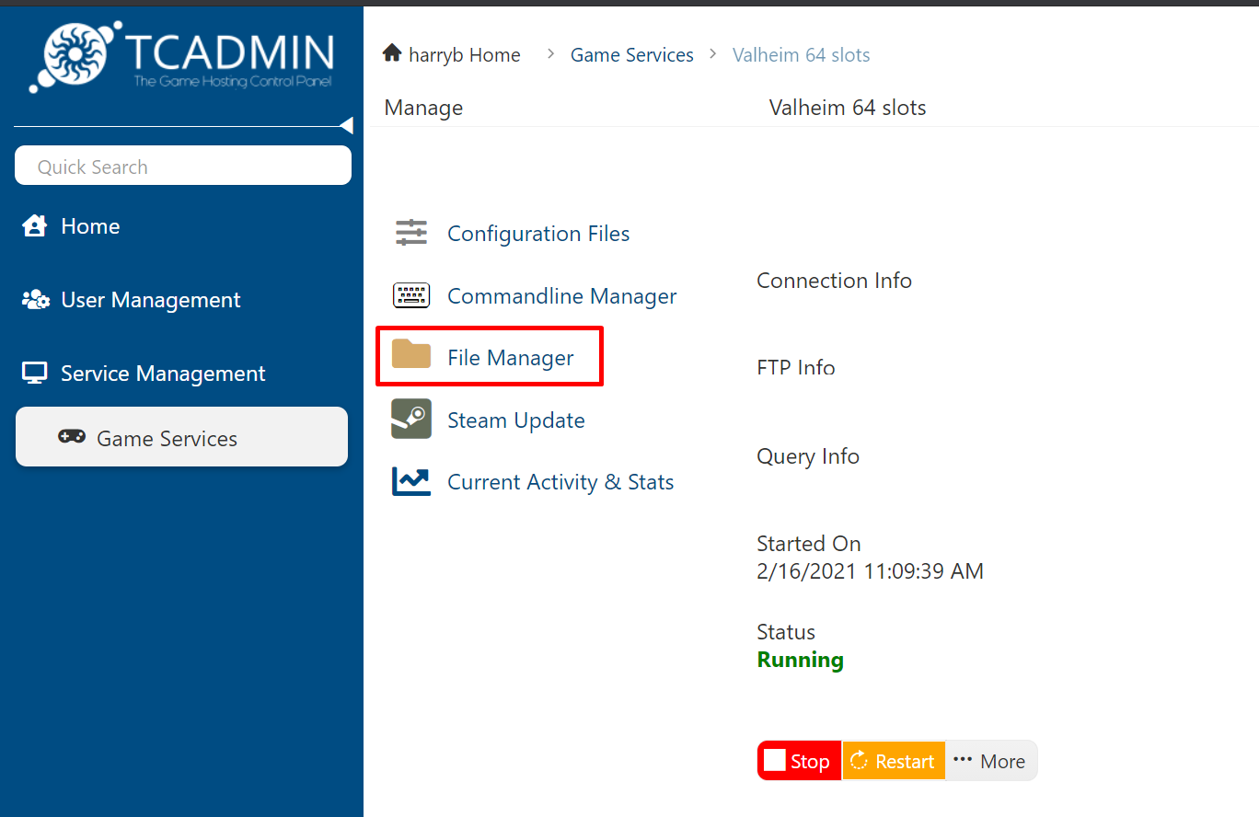This screenshot has width=1259, height=817.
Task: Click the Configuration Files sliders icon
Action: (x=411, y=234)
